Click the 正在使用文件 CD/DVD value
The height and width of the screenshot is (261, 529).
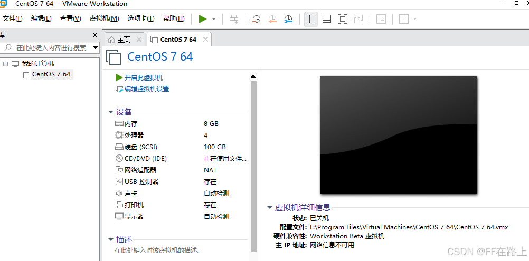(225, 159)
